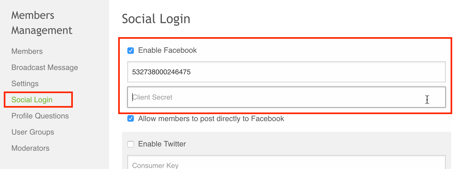The image size is (463, 169).
Task: Go to Broadcast Message section
Action: [45, 68]
